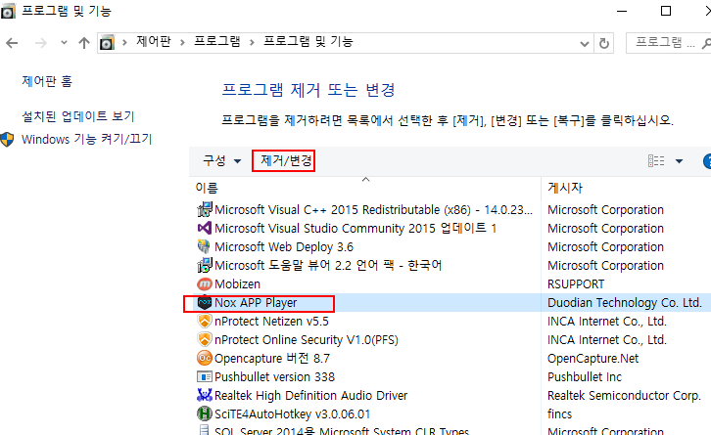
Task: Click the nProtect Netizen v5.5 shield icon
Action: pos(205,322)
